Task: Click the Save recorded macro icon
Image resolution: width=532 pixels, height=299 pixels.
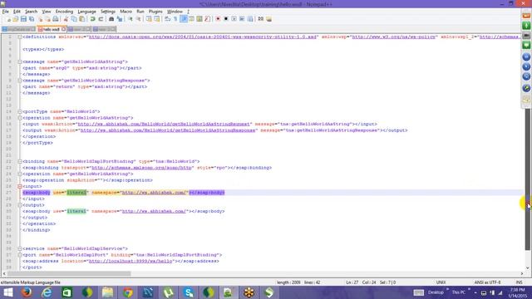Action: (x=250, y=19)
